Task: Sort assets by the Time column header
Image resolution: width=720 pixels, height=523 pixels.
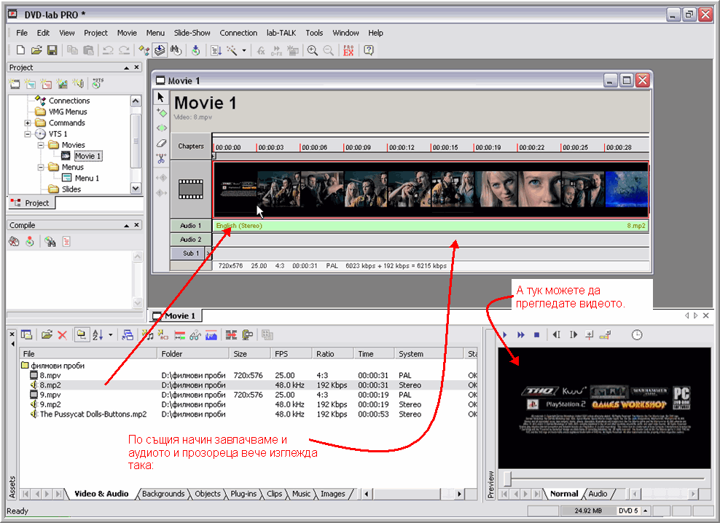Action: (x=374, y=354)
